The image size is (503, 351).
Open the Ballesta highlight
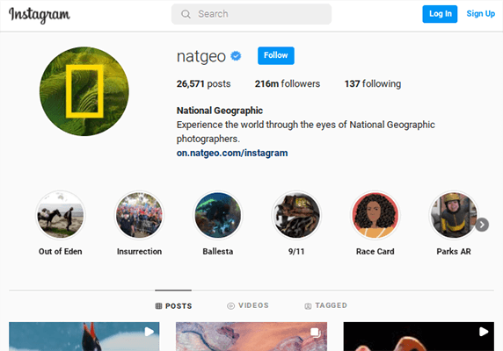coord(218,215)
